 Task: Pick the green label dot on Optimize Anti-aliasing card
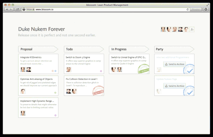(55, 93)
